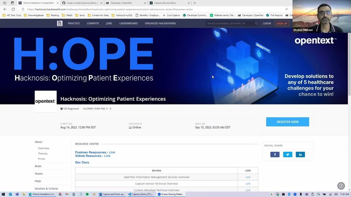
Task: Click the help question mark icon
Action: [341, 186]
